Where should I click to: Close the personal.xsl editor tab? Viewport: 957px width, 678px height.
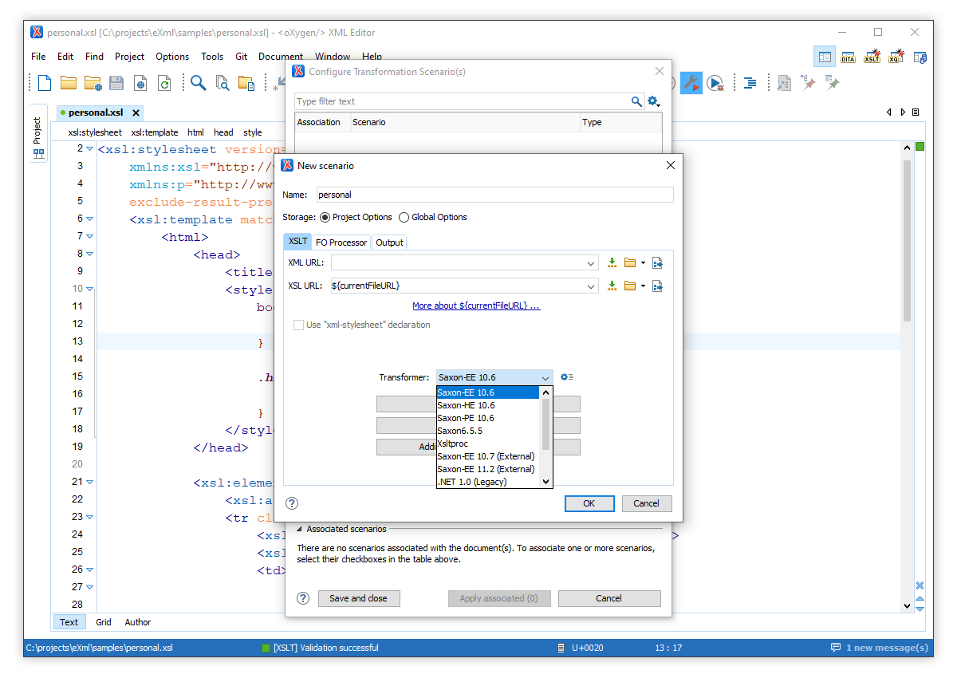click(136, 112)
